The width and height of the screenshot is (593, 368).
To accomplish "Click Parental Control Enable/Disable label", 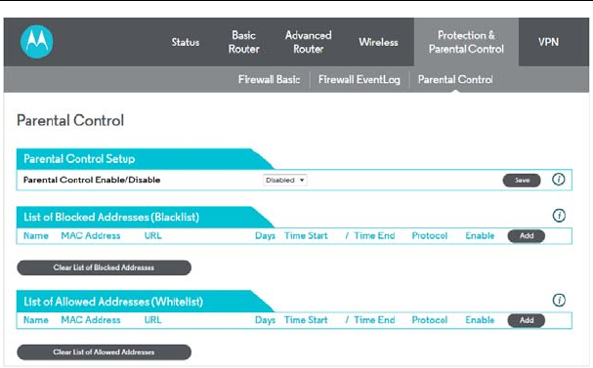I will pos(92,180).
